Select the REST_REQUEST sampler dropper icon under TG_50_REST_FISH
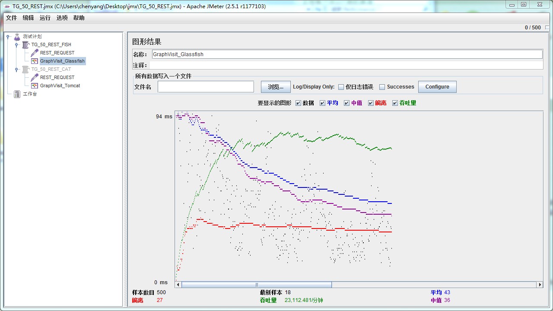Viewport: 553px width, 311px height. (x=35, y=53)
